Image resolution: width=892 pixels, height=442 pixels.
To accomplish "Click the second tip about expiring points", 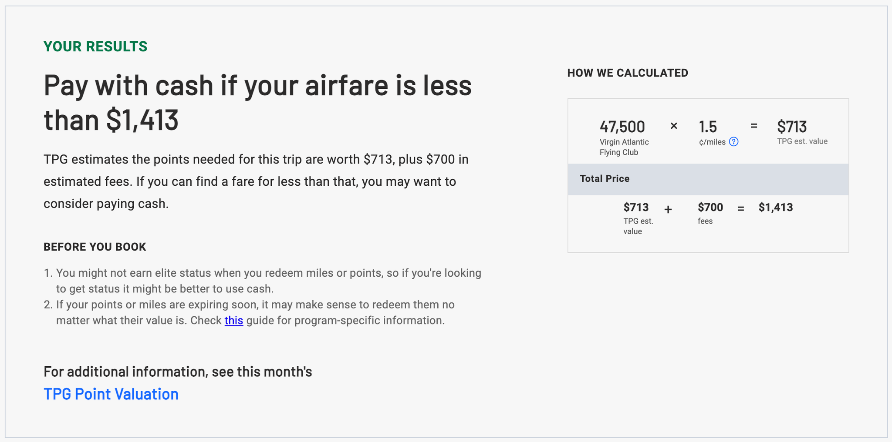I will tap(255, 312).
